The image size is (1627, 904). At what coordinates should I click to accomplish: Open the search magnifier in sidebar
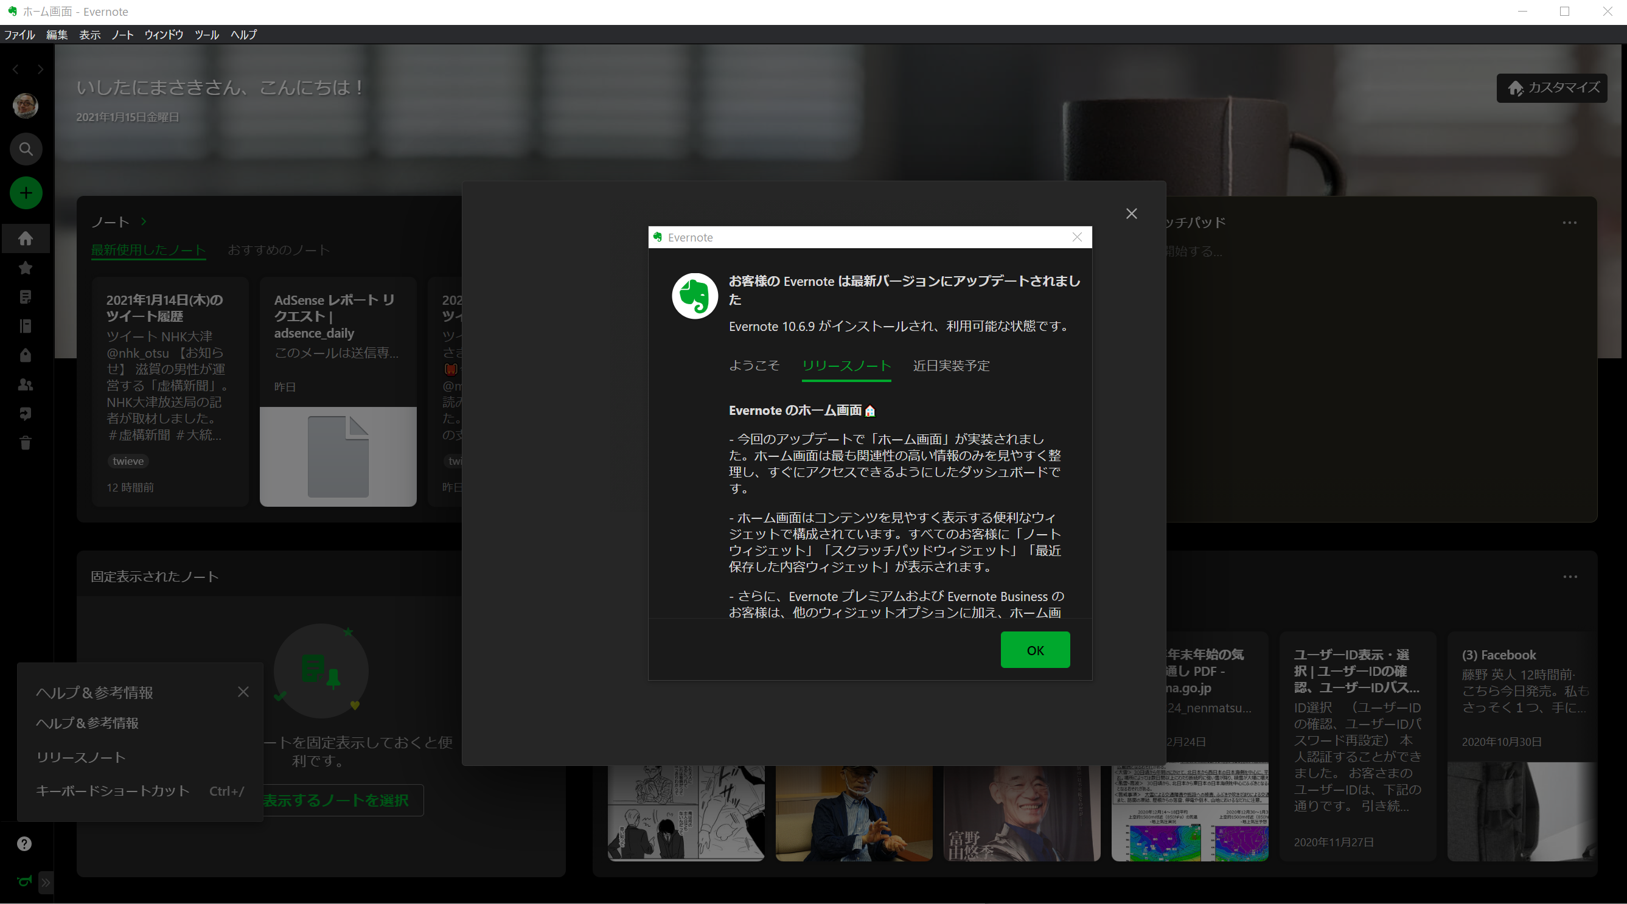[x=26, y=149]
